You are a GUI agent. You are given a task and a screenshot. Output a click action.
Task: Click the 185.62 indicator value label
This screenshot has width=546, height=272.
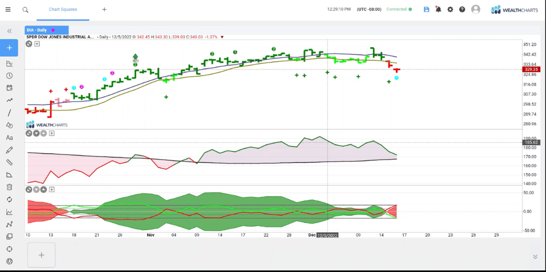(531, 142)
